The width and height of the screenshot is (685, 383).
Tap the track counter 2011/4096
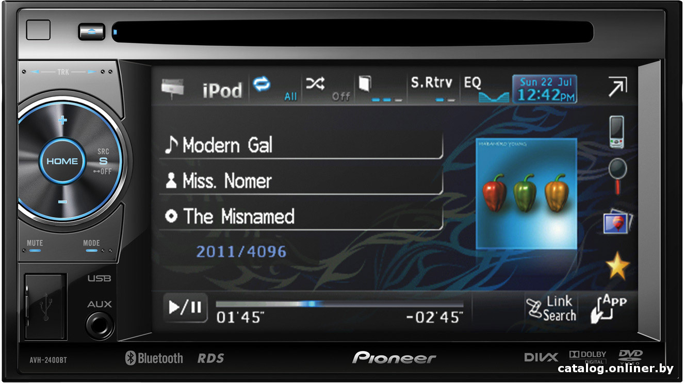(x=241, y=252)
